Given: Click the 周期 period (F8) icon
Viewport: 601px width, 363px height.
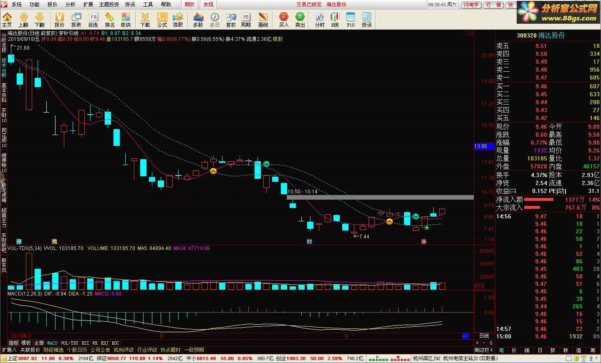Looking at the screenshot, I should pyautogui.click(x=246, y=20).
